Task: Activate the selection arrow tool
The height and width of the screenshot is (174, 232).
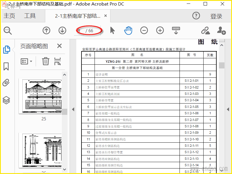Action: click(113, 30)
